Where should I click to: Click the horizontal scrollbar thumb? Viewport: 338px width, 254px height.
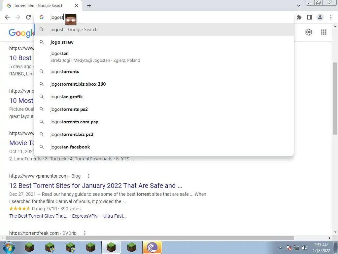pos(150,238)
